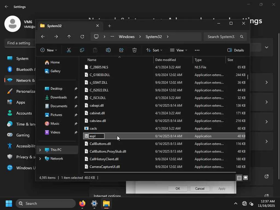This screenshot has height=210, width=280.
Task: Go back in Settings window
Action: pyautogui.click(x=7, y=7)
